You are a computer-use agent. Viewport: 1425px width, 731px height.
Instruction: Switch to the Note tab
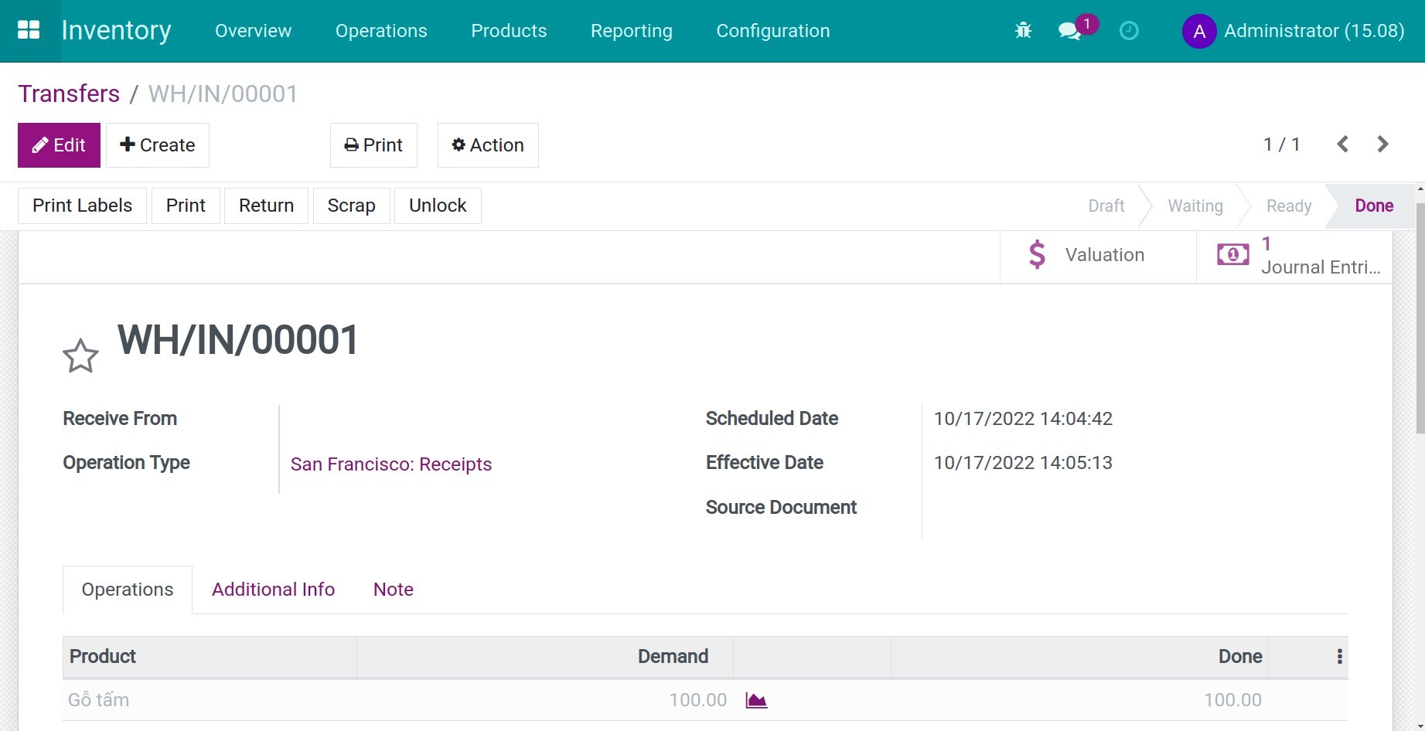pyautogui.click(x=393, y=590)
